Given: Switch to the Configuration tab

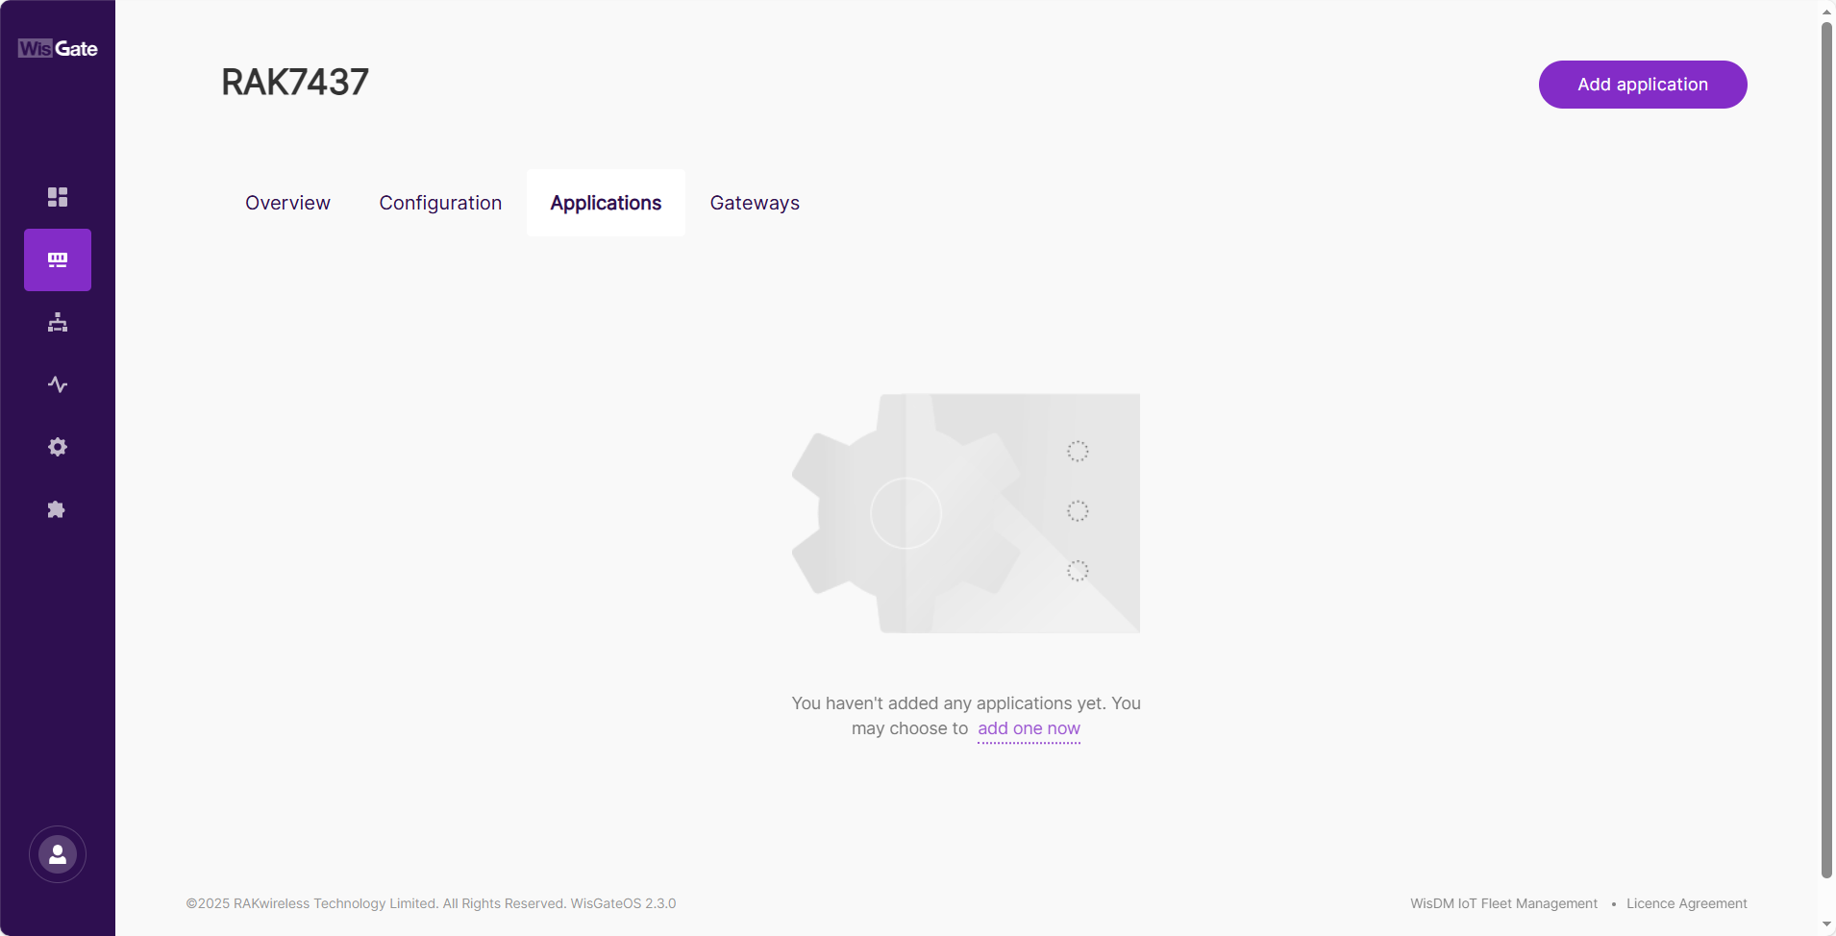Looking at the screenshot, I should pos(439,203).
